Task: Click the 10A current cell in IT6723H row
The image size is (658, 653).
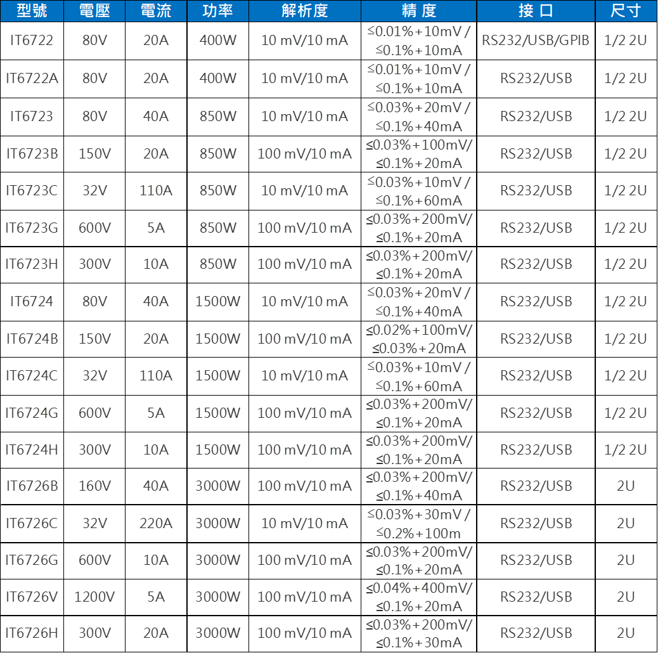Action: (x=156, y=264)
